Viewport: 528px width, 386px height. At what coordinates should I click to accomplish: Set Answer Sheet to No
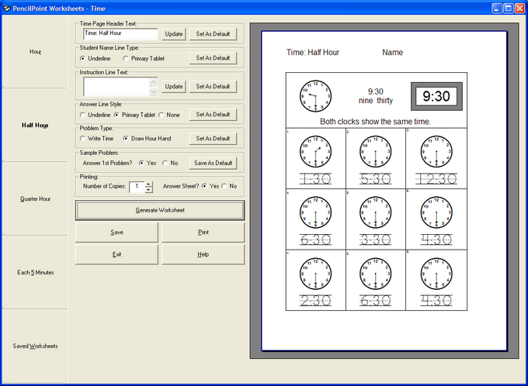point(224,186)
